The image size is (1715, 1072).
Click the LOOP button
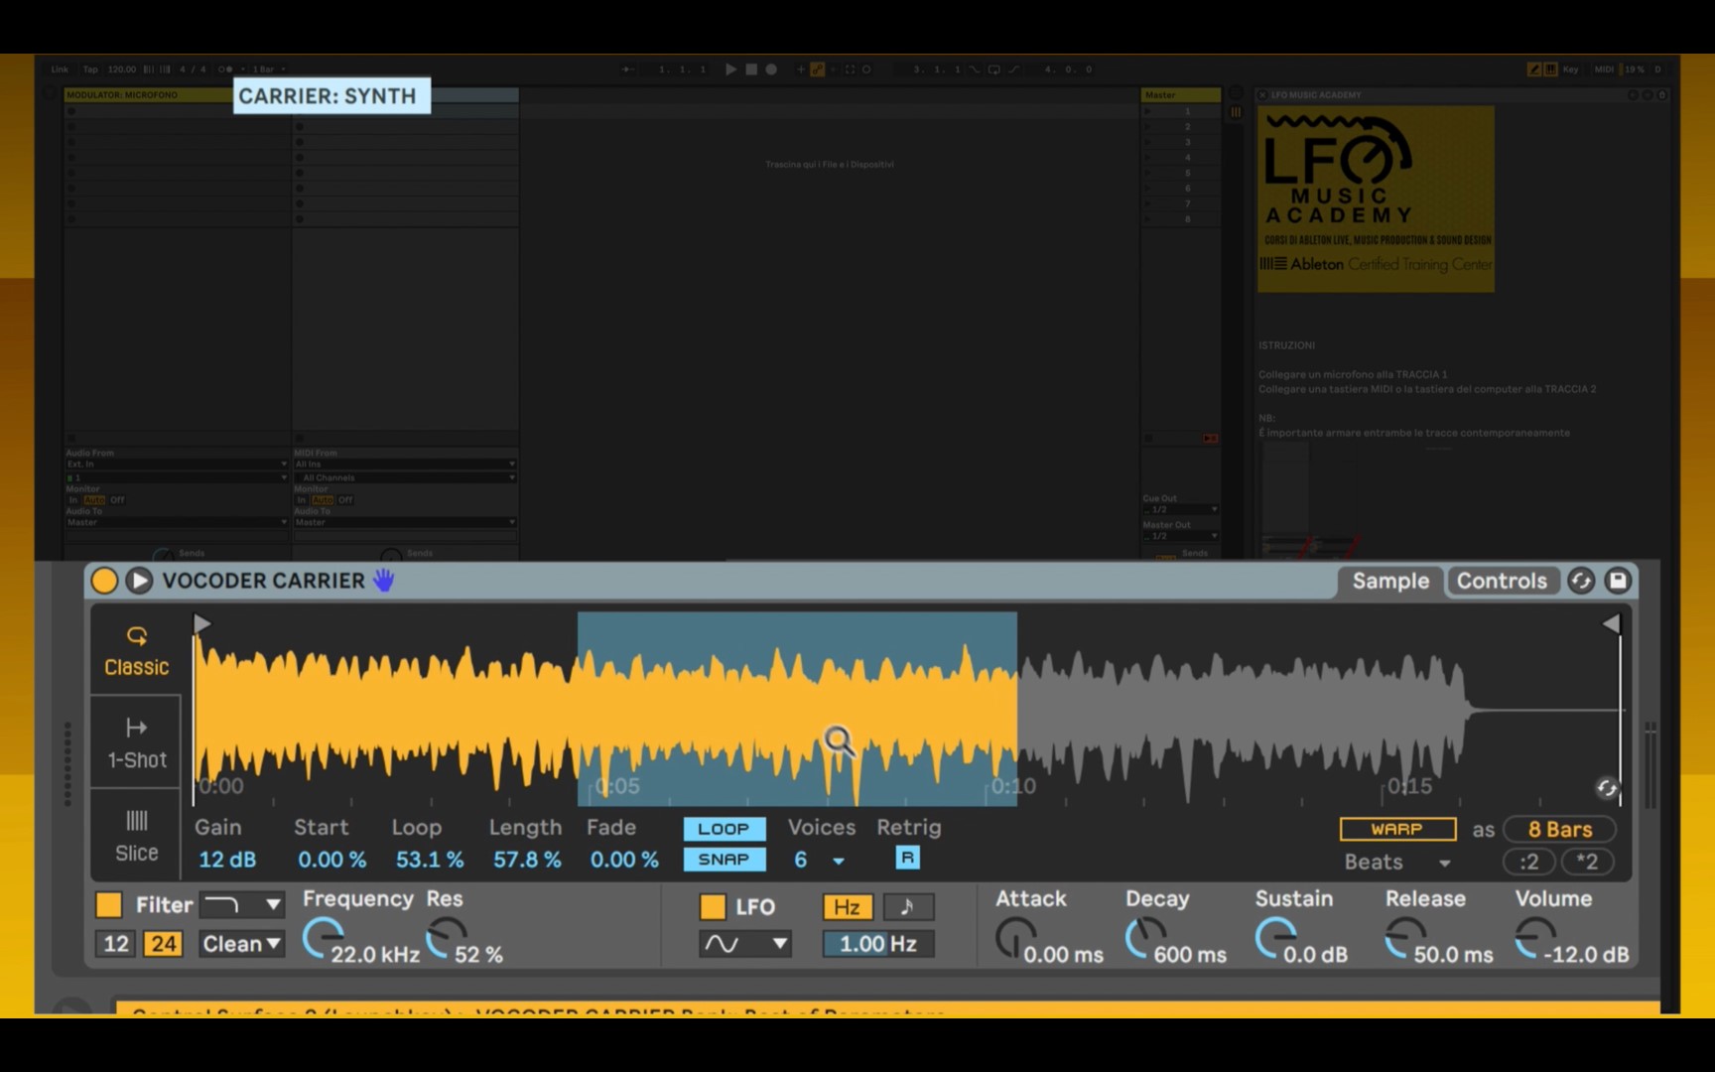(x=724, y=829)
